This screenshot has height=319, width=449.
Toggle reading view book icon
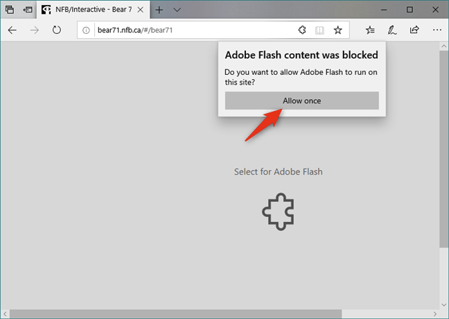tap(319, 30)
